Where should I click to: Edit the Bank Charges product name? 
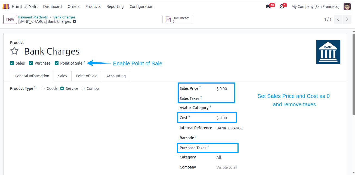[52, 51]
